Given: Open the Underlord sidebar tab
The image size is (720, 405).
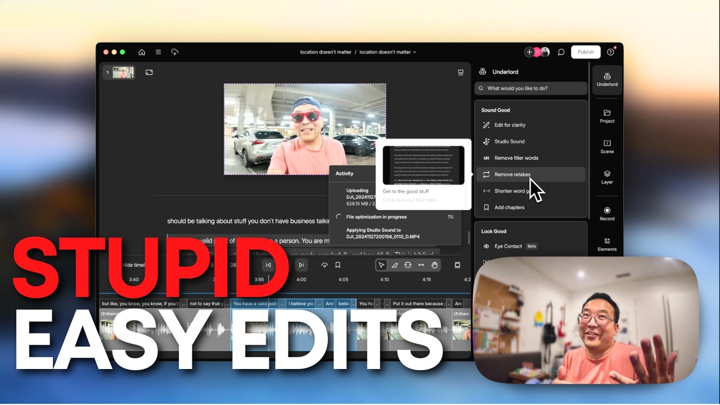Looking at the screenshot, I should coord(607,79).
